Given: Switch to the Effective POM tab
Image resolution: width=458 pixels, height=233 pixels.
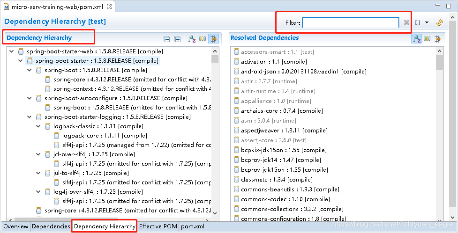Looking at the screenshot, I should click(158, 226).
